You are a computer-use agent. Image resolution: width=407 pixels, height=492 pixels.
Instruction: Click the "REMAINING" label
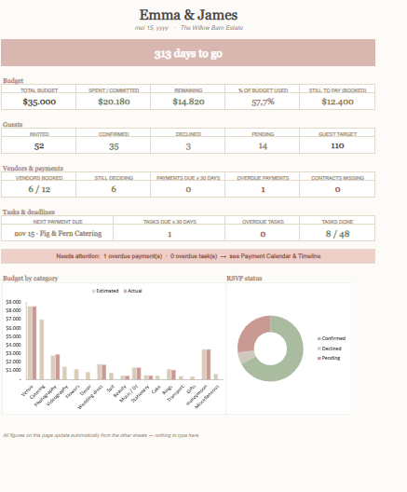(x=188, y=90)
